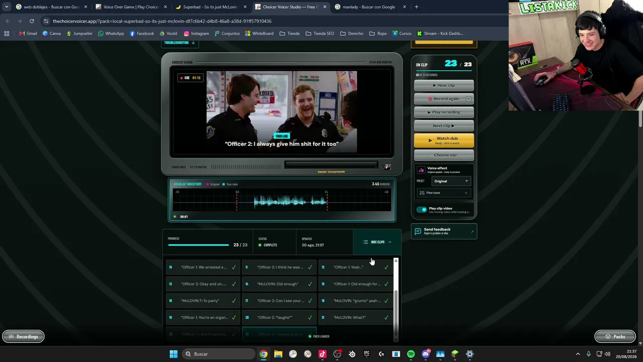Open the WhatsApp bookmark
643x362 pixels.
click(111, 34)
